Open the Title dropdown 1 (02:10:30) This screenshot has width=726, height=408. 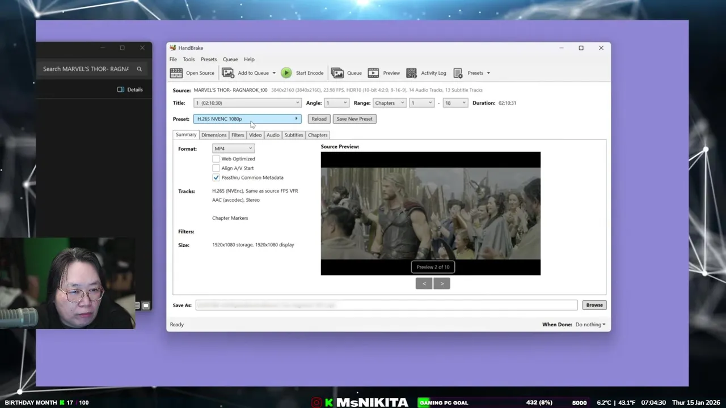click(x=247, y=103)
